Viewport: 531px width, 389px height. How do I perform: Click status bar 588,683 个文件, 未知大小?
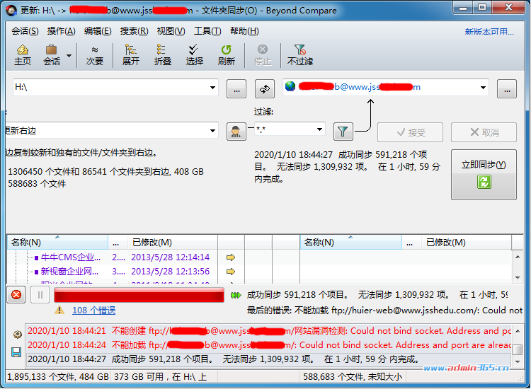tap(353, 376)
